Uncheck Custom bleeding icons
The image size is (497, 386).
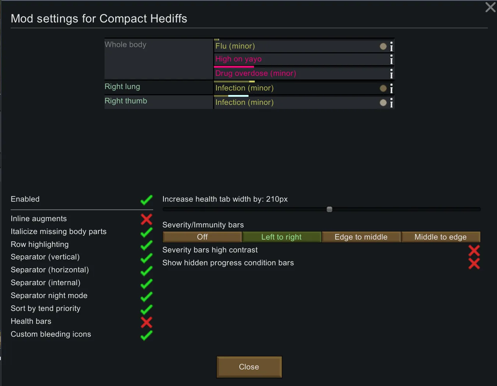[146, 335]
